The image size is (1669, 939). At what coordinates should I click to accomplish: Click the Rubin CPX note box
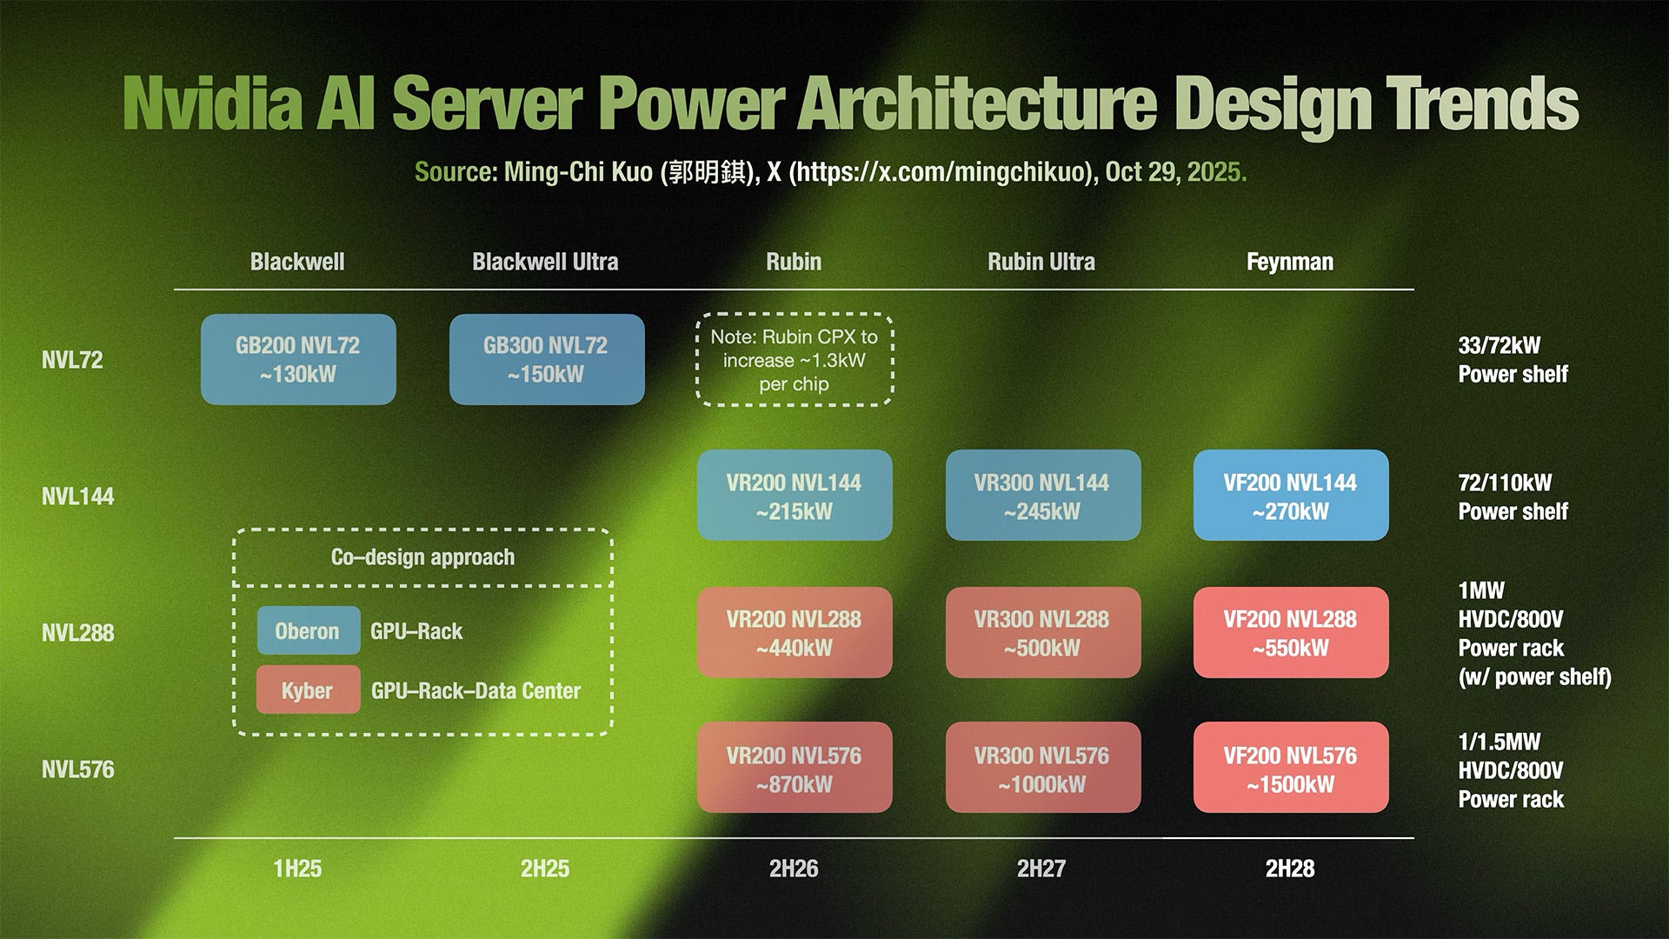(794, 359)
